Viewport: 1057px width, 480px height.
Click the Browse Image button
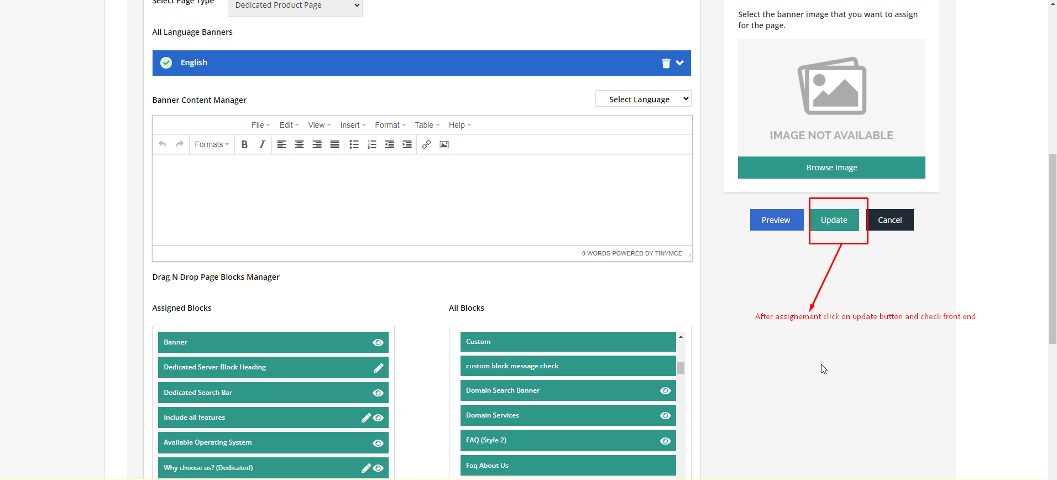(x=831, y=168)
